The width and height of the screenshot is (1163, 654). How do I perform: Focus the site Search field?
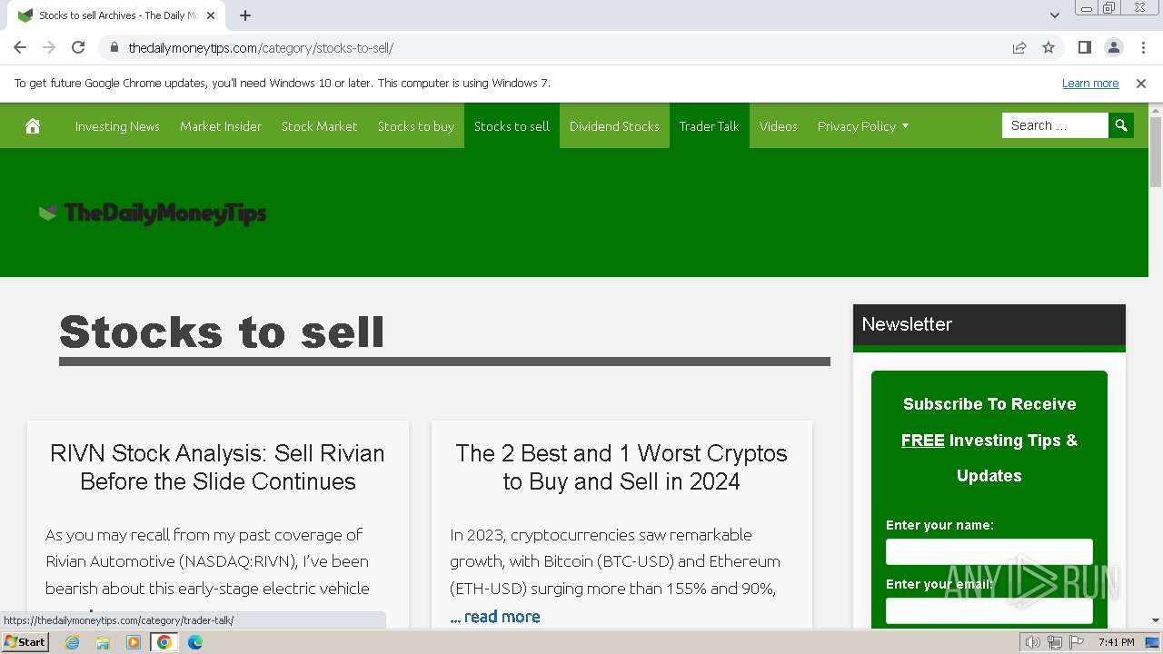1055,125
